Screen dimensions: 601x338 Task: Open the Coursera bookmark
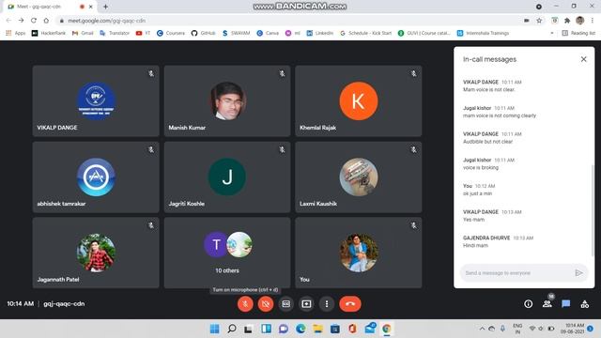tap(171, 34)
